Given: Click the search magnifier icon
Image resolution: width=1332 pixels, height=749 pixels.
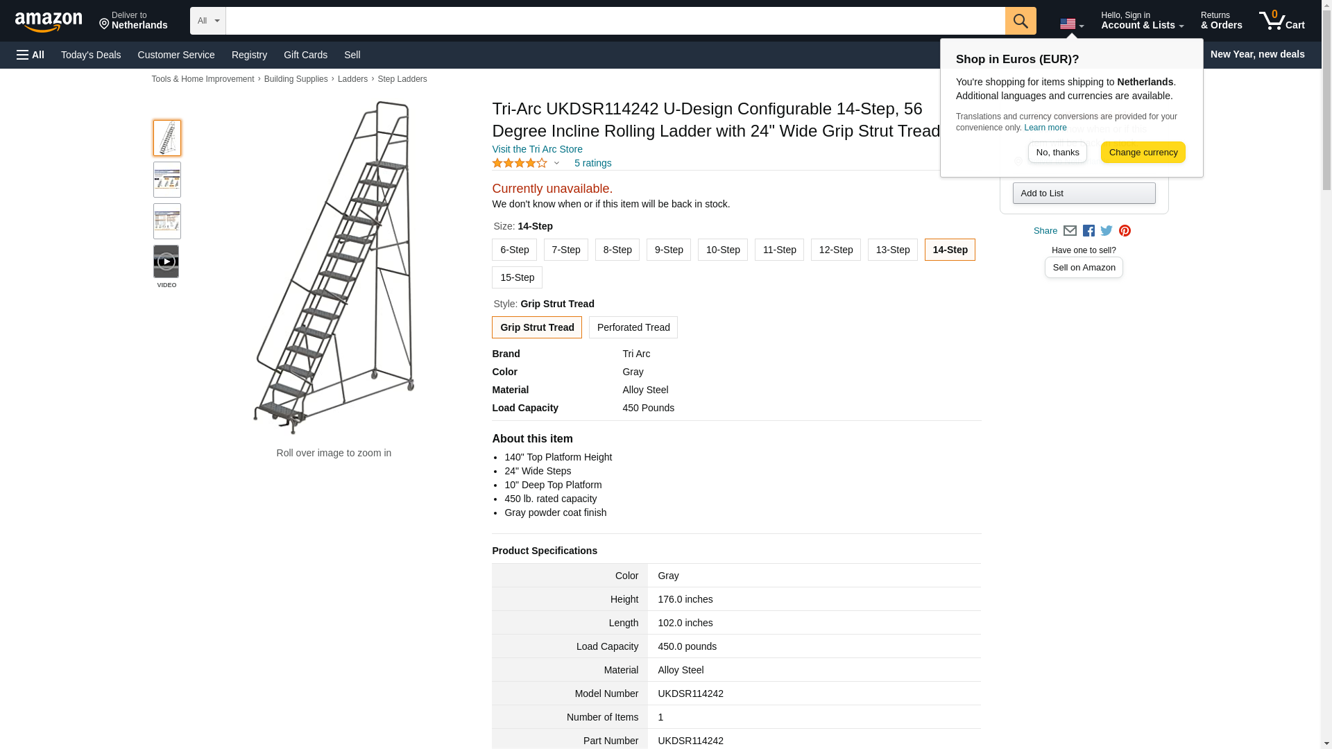Looking at the screenshot, I should 1020,21.
